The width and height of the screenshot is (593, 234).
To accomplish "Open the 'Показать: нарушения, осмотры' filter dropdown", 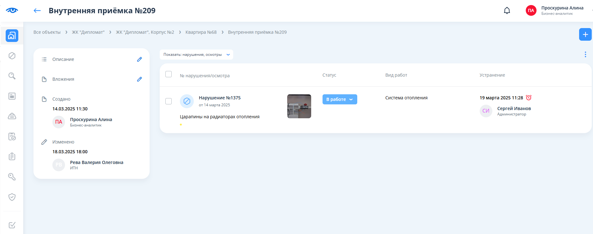I will [x=196, y=55].
